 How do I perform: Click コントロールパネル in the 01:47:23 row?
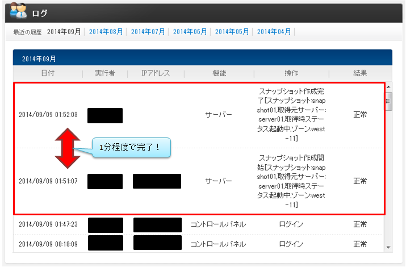click(218, 224)
